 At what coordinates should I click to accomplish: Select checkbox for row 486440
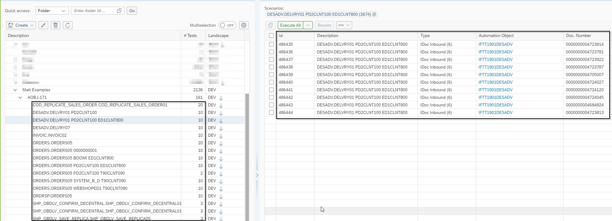tap(271, 82)
